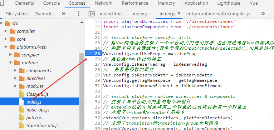Collapse the runtime folder arrow

(11, 62)
